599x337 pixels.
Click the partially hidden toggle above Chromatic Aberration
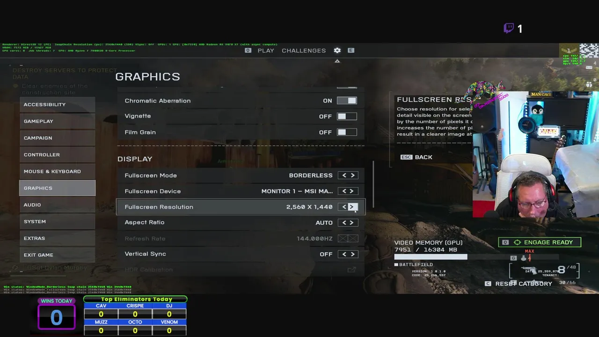tap(347, 87)
